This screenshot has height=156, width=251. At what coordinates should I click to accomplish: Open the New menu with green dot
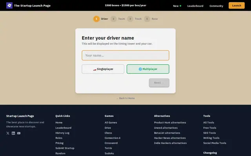coord(177,6)
